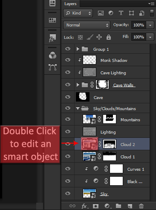Viewport: 156px width, 210px height.
Task: Open the Normal blend mode dropdown
Action: click(87, 25)
